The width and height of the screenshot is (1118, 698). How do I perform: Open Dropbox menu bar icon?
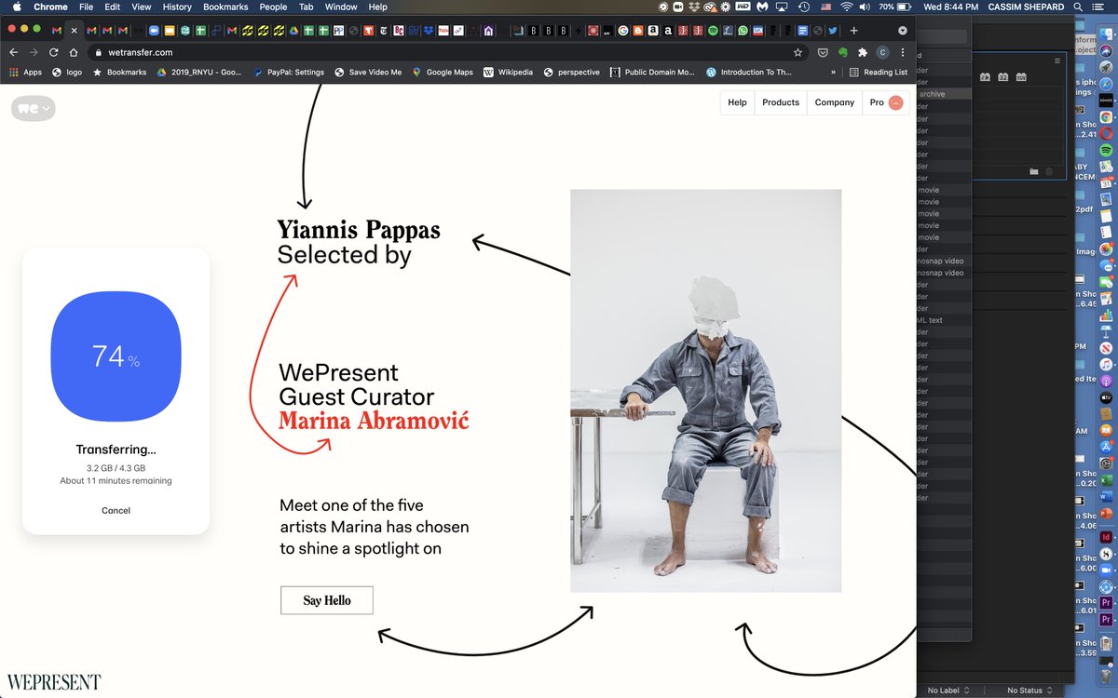click(x=694, y=7)
